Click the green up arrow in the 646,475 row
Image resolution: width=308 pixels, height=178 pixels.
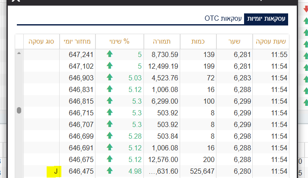[x=109, y=171]
